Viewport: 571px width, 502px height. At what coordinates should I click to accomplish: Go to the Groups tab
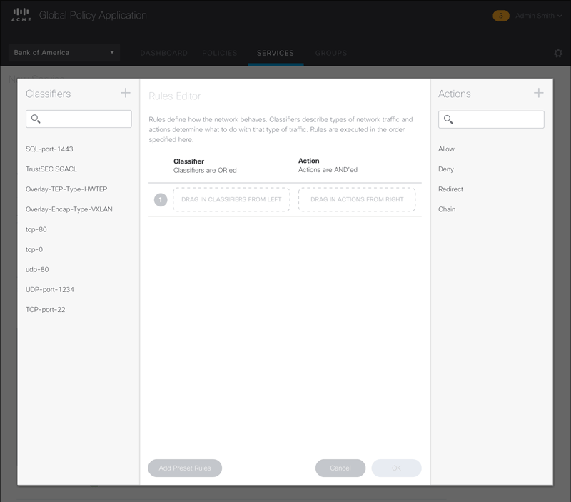click(x=331, y=53)
